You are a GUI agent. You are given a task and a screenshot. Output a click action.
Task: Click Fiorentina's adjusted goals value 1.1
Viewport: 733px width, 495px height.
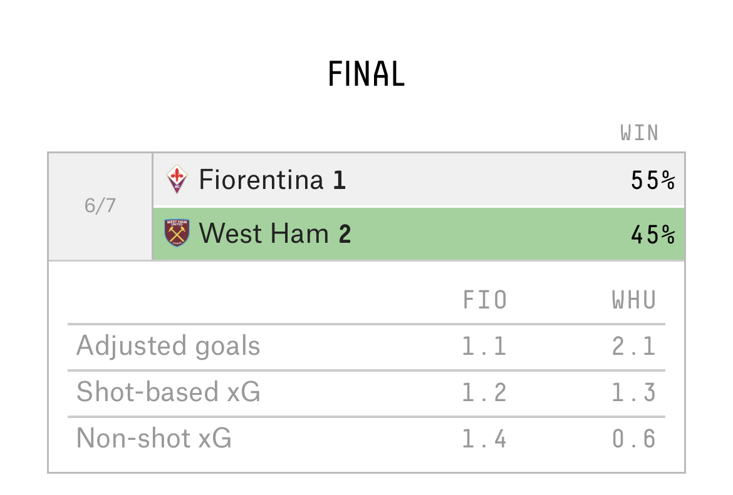tap(484, 347)
